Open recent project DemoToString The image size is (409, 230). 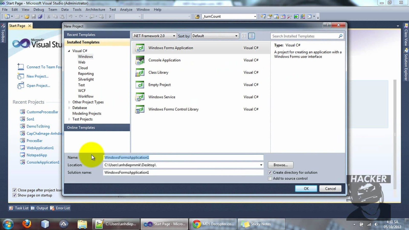click(38, 126)
